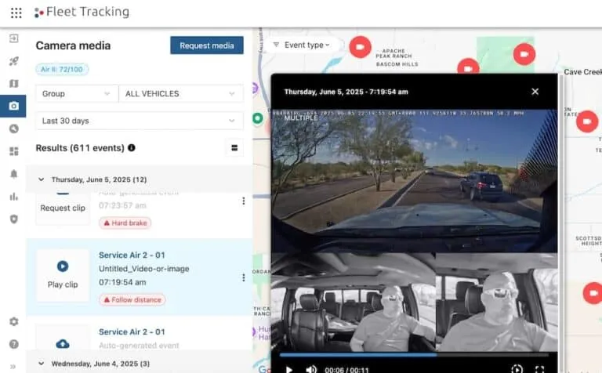
Task: Click the Hard brake tag
Action: pyautogui.click(x=125, y=223)
